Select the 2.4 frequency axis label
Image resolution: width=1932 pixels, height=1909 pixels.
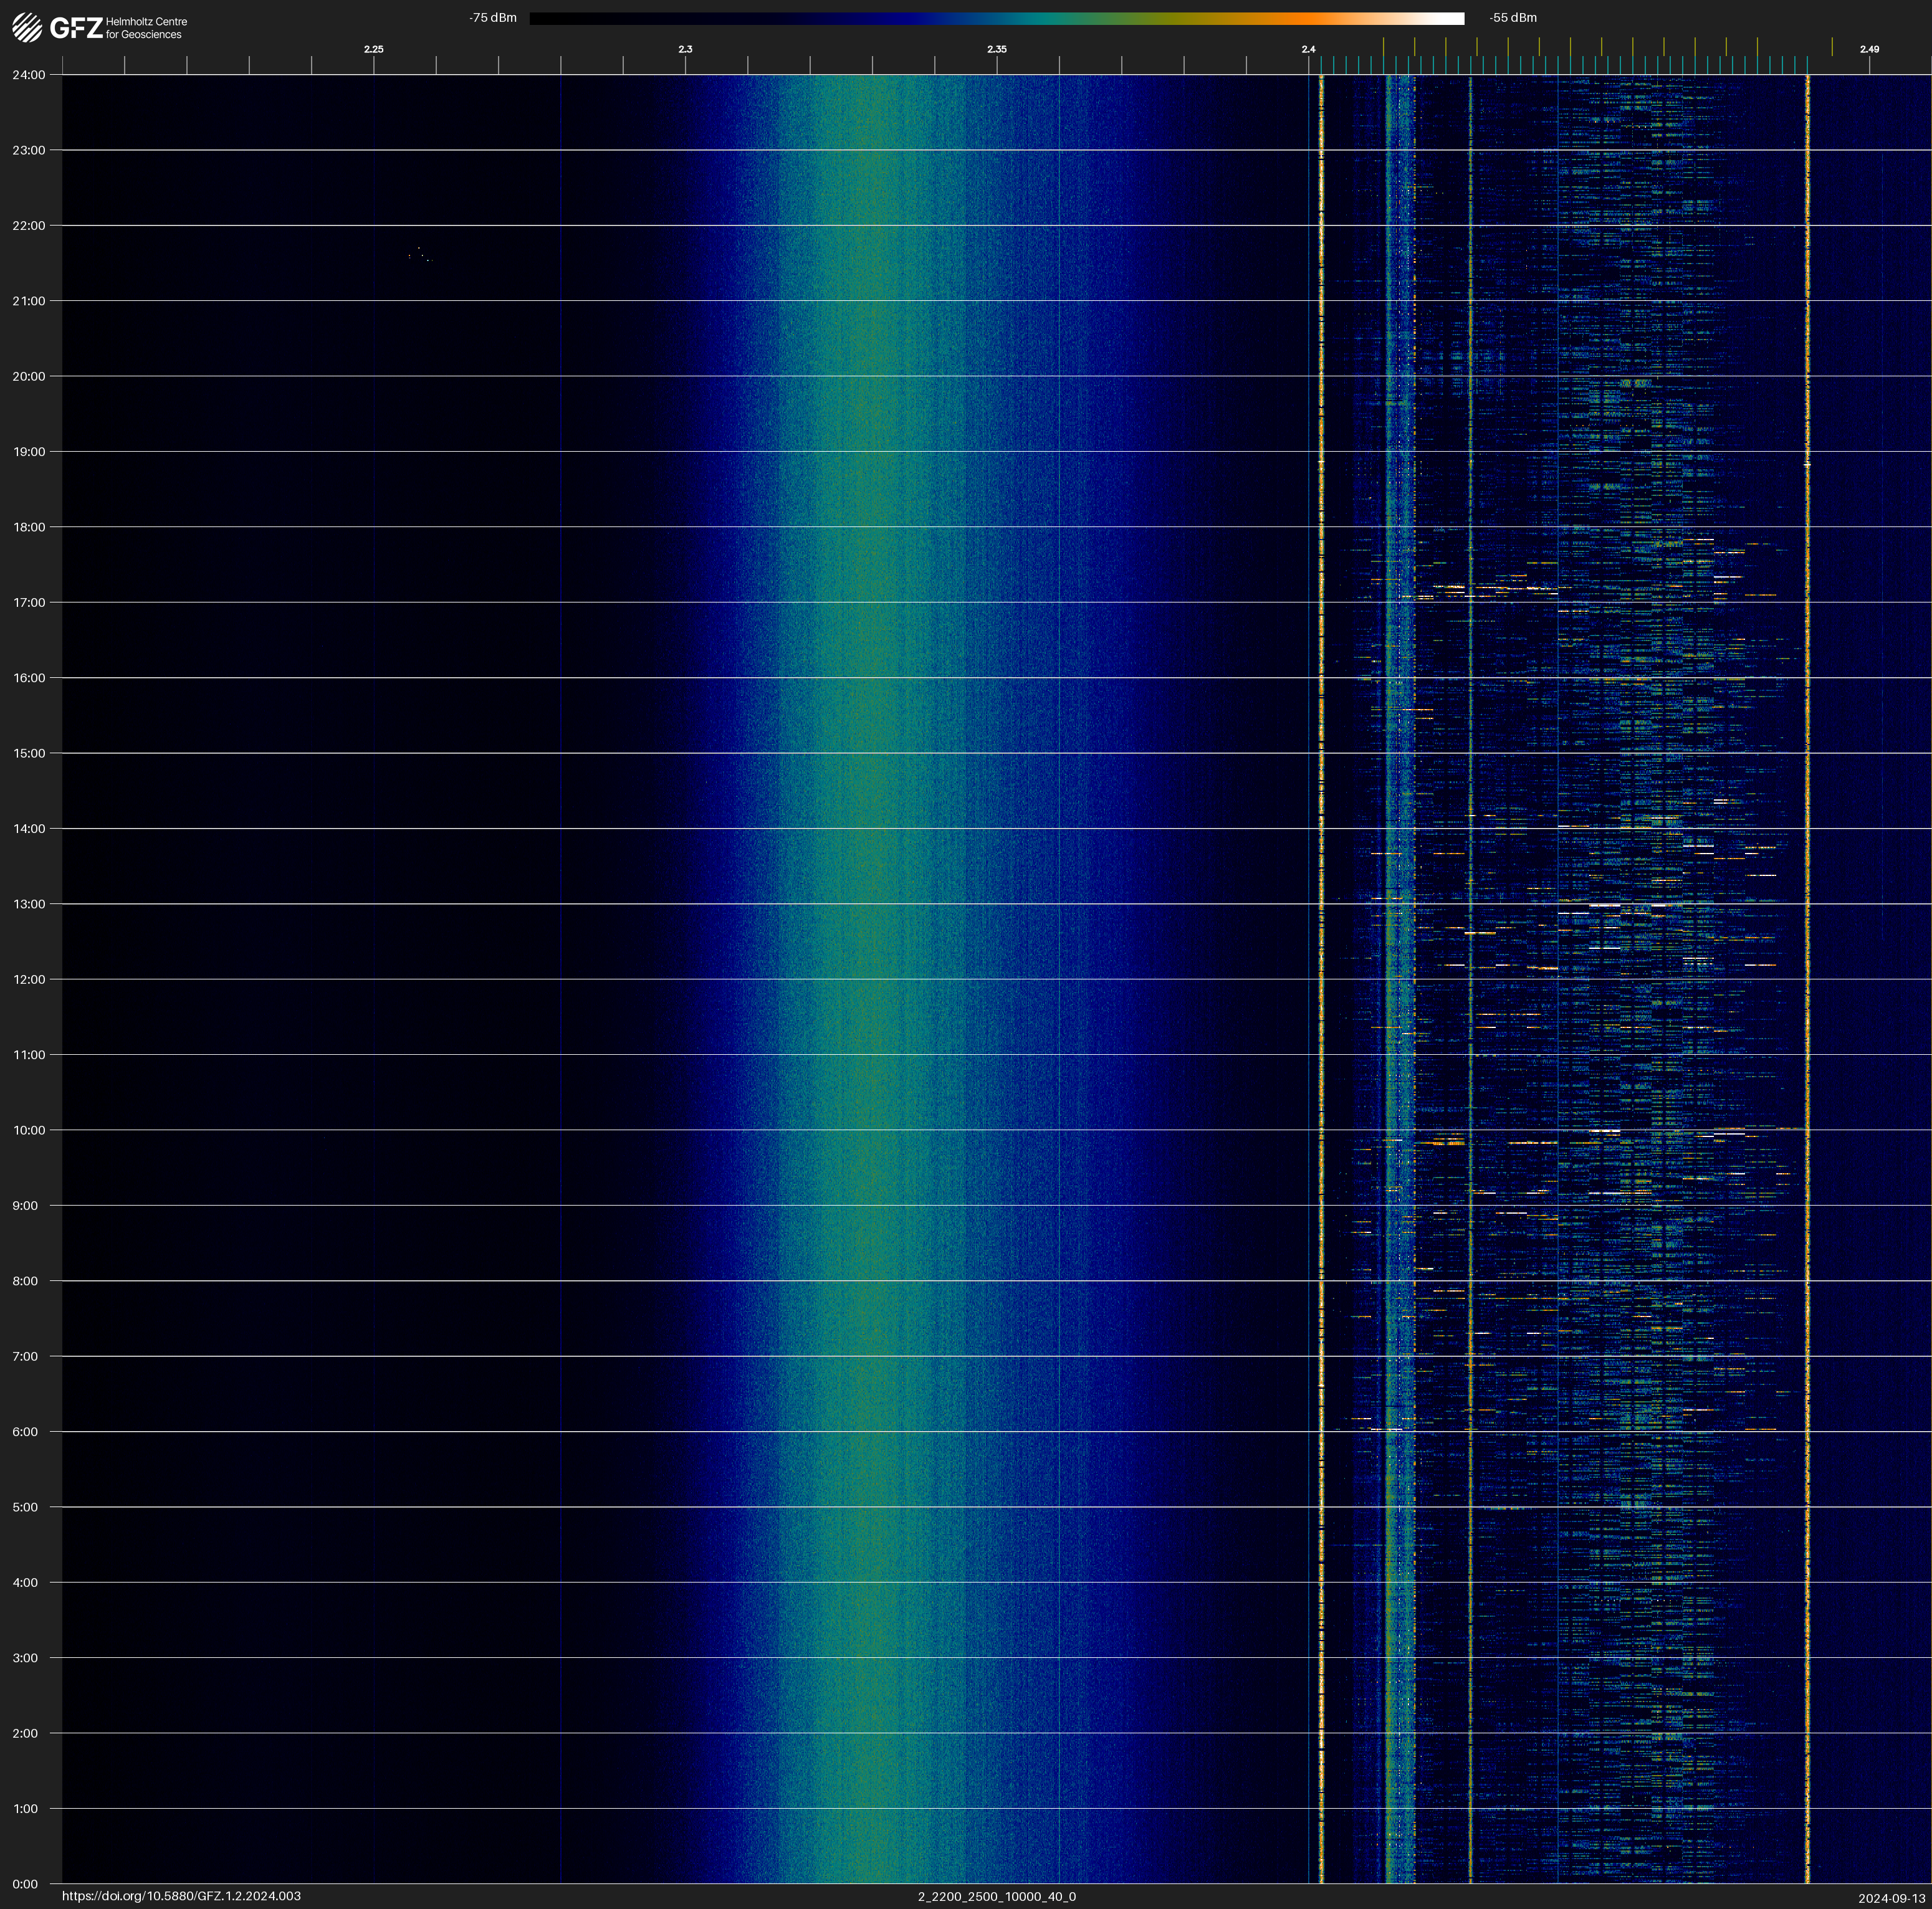point(1308,49)
